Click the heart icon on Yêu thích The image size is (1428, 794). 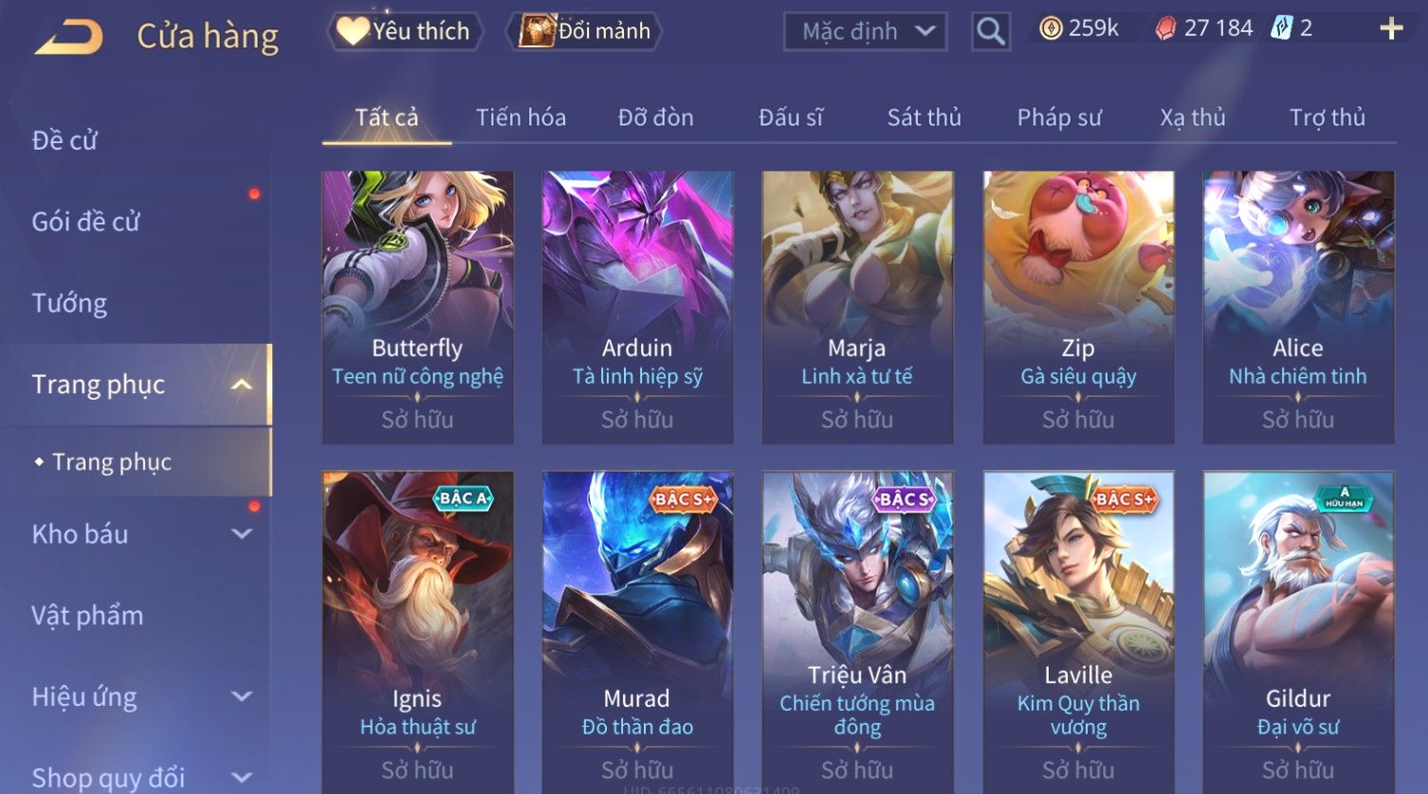[353, 31]
